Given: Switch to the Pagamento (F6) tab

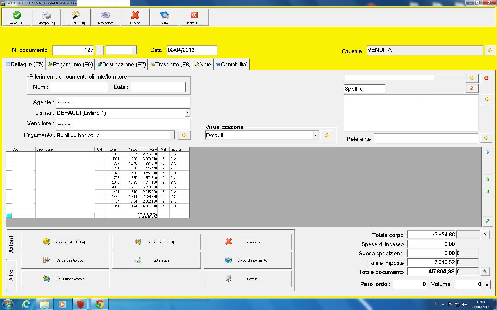Looking at the screenshot, I should point(70,64).
